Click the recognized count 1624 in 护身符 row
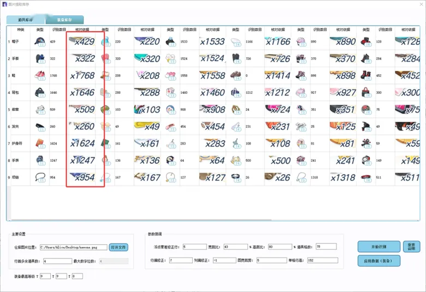The width and height of the screenshot is (426, 292). (x=54, y=144)
